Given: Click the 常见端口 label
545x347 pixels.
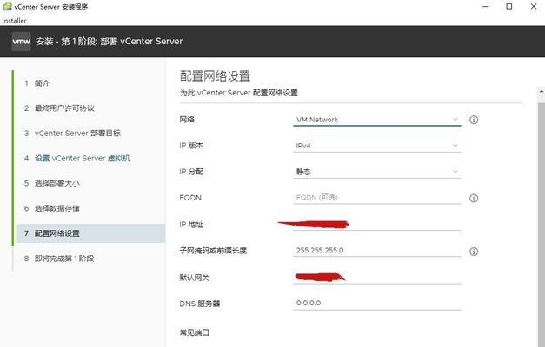Looking at the screenshot, I should (x=195, y=332).
